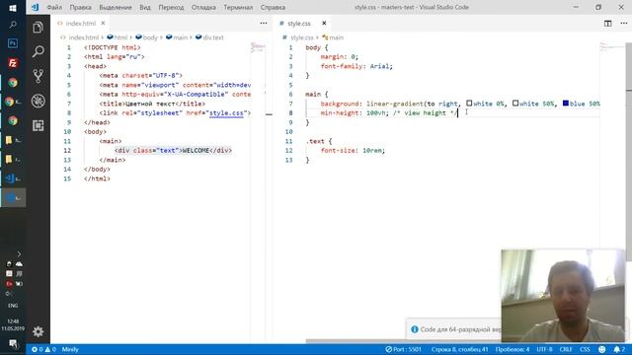Click Port : 5501 Live Server status
632x355 pixels.
pos(403,349)
